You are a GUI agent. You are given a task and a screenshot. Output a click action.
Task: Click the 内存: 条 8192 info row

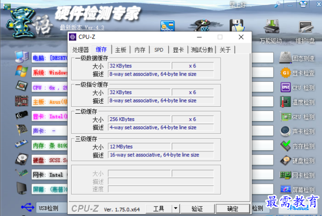[49, 146]
